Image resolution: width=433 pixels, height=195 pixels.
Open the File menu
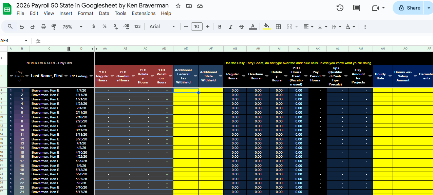(20, 13)
